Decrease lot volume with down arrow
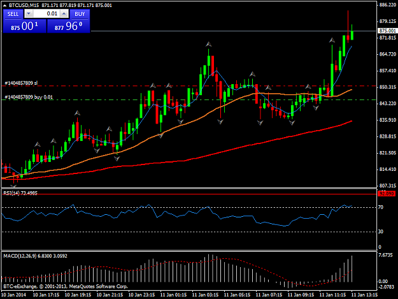 [x=29, y=14]
